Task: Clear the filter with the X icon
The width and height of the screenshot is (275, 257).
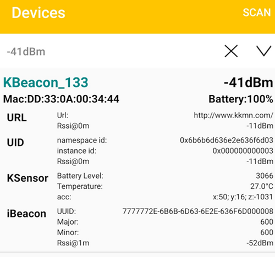Action: (x=231, y=51)
